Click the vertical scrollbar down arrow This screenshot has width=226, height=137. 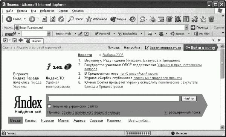[222, 127]
